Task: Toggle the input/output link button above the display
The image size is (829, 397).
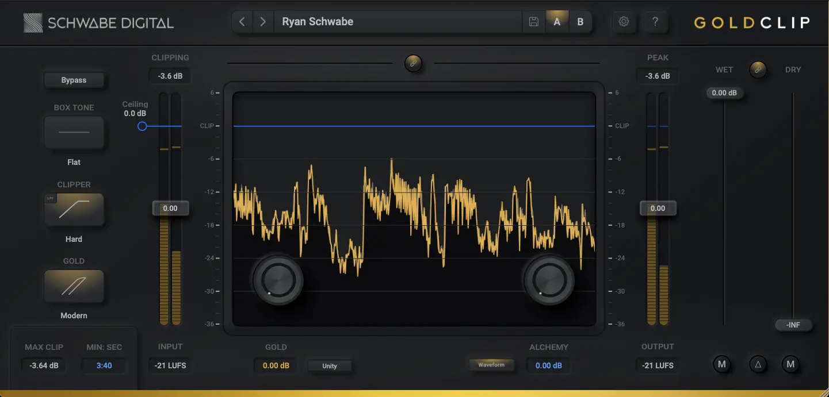Action: (x=413, y=63)
